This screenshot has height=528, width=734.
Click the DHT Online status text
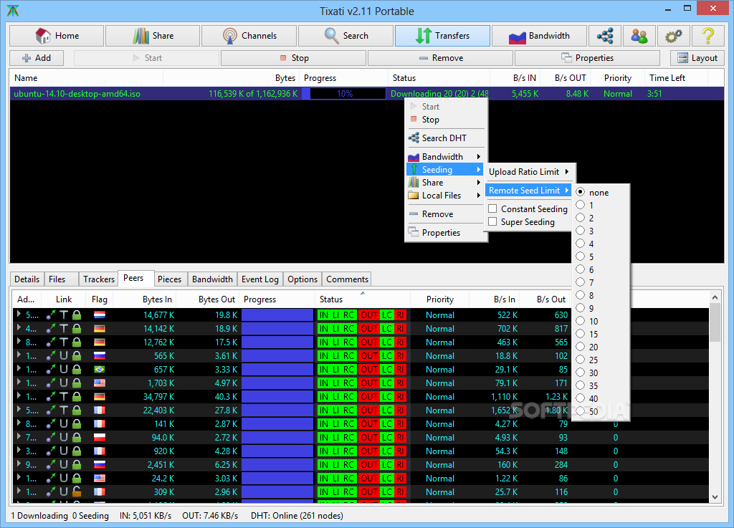click(x=297, y=515)
